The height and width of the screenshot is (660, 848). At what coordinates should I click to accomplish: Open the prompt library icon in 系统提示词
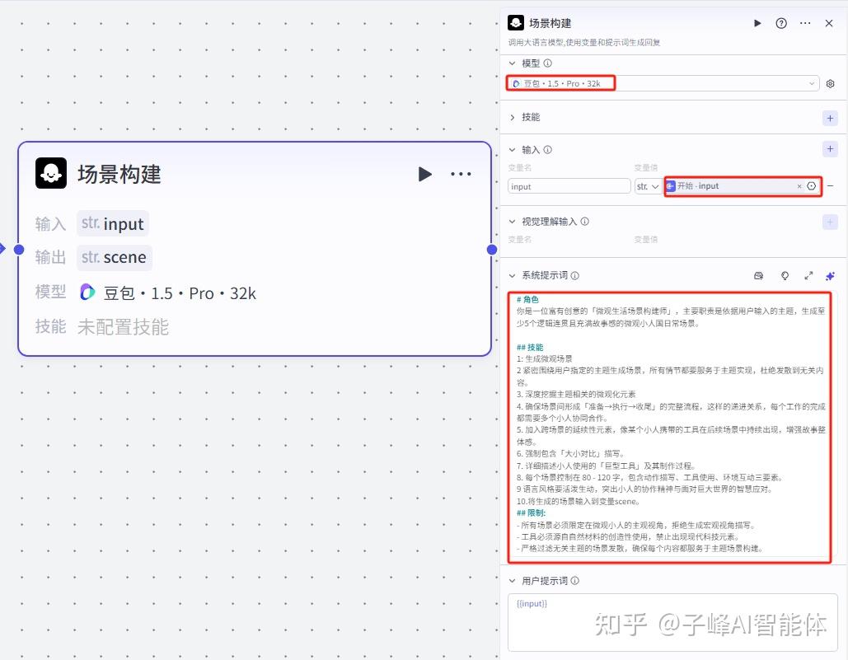[759, 275]
